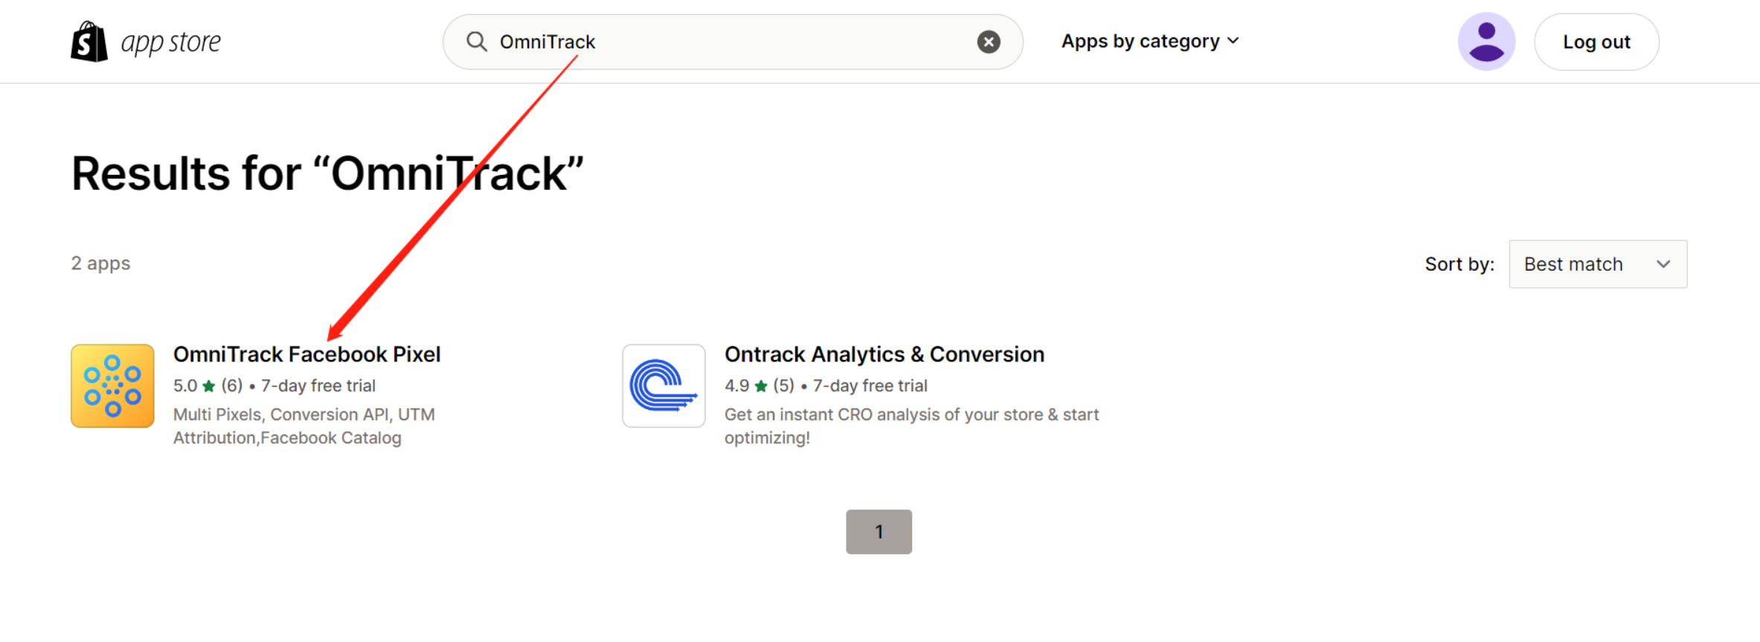Click the "Get an instant CRO analysis" description

[911, 426]
